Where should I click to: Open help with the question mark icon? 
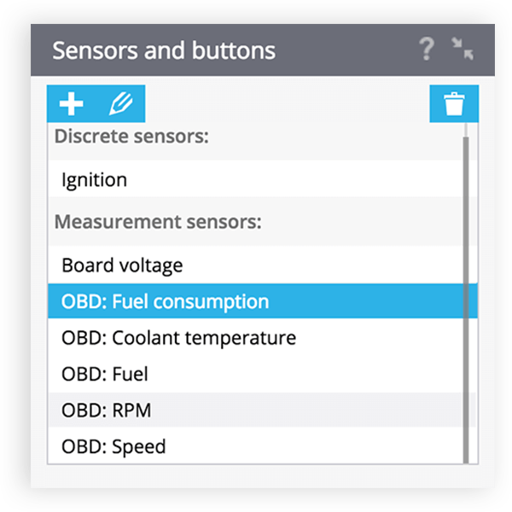click(427, 49)
